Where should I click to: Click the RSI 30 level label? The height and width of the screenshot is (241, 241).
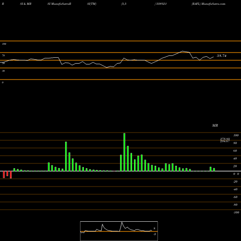pyautogui.click(x=3, y=71)
